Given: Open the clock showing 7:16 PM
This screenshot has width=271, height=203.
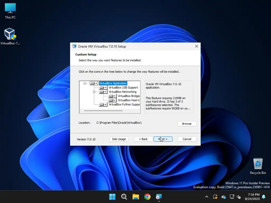Looking at the screenshot, I should 252,197.
